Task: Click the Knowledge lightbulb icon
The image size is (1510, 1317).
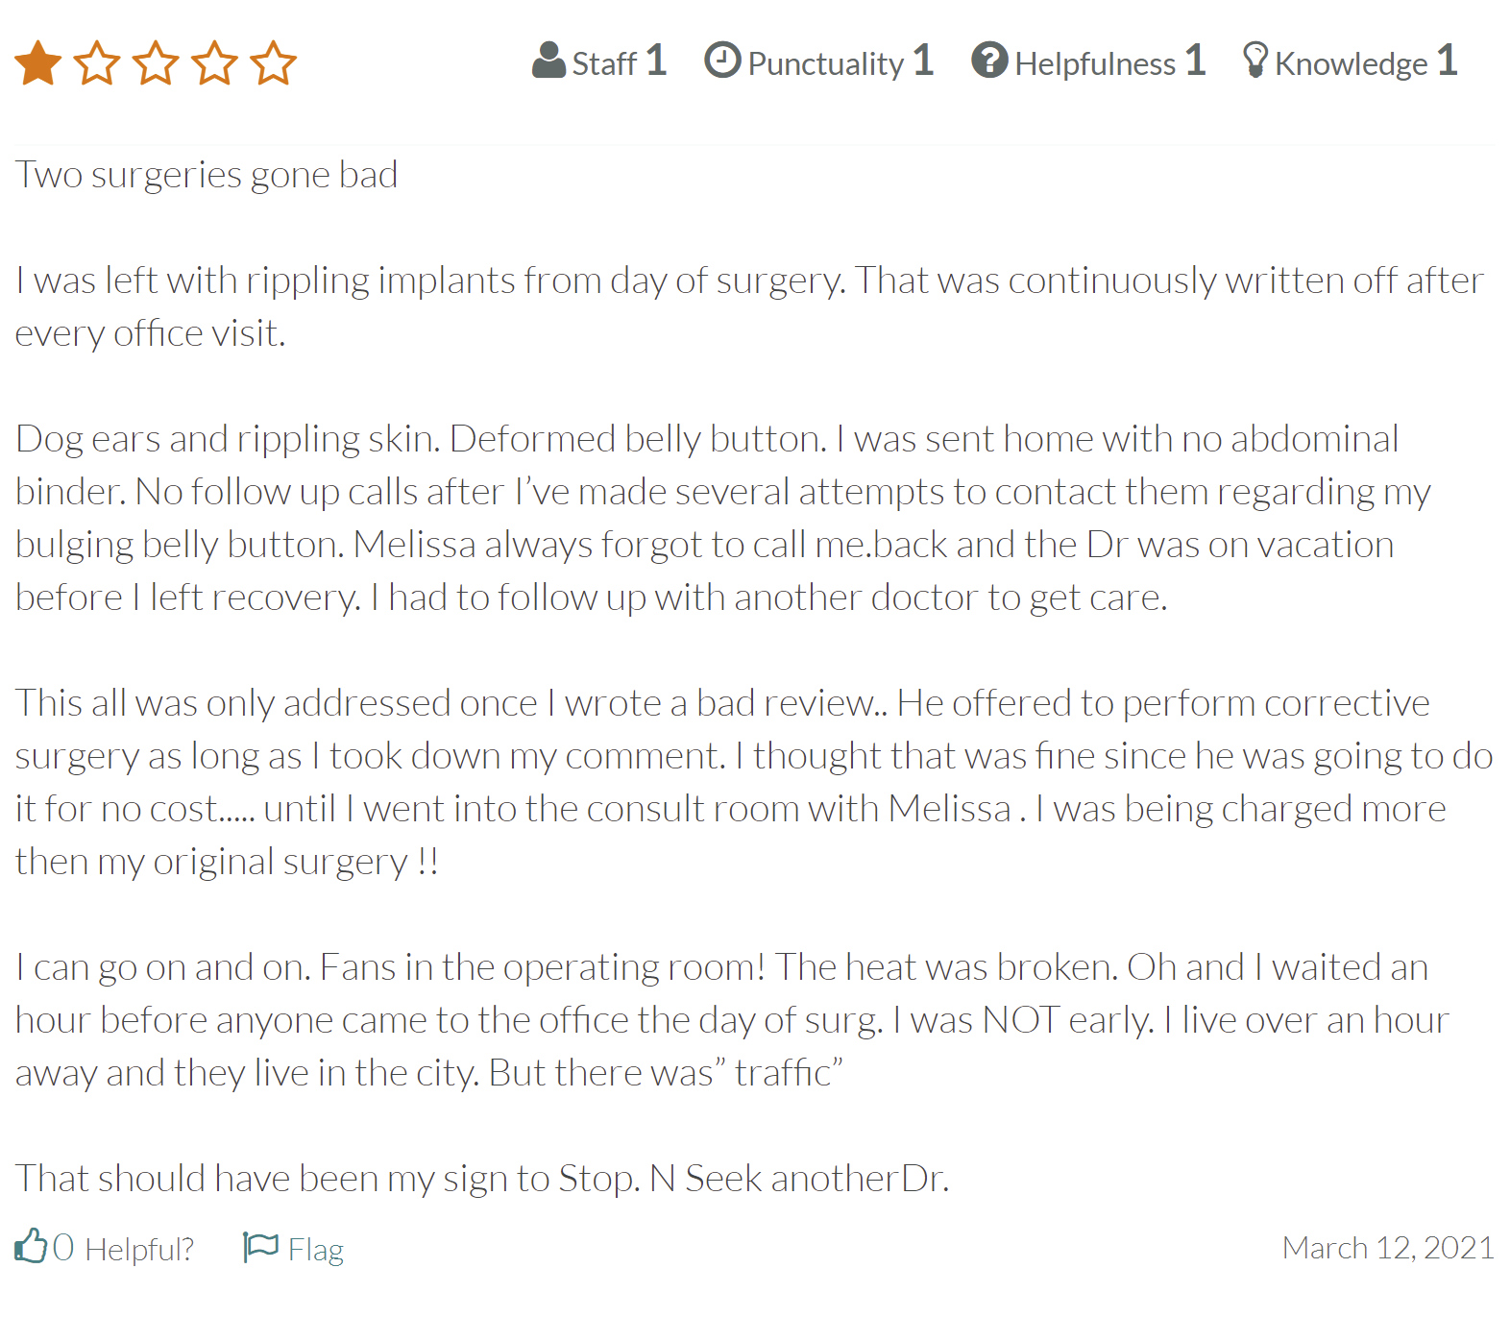Action: coord(1254,60)
